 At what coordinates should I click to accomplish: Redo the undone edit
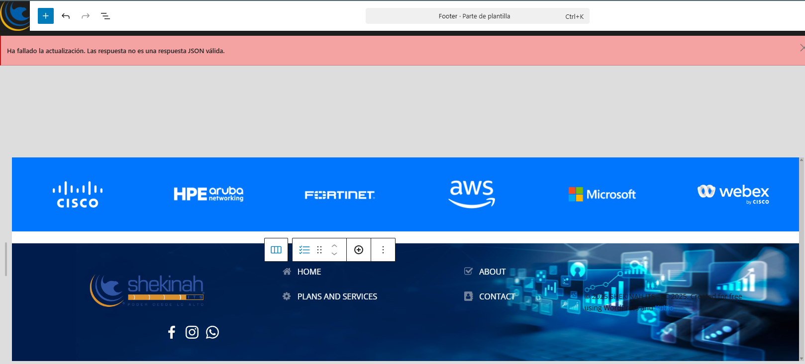tap(86, 16)
